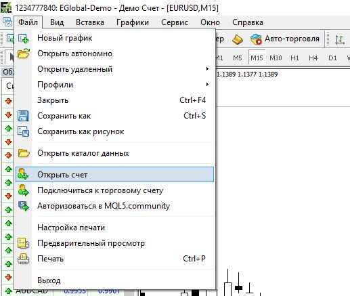Click the open account user icon

[x=23, y=174]
